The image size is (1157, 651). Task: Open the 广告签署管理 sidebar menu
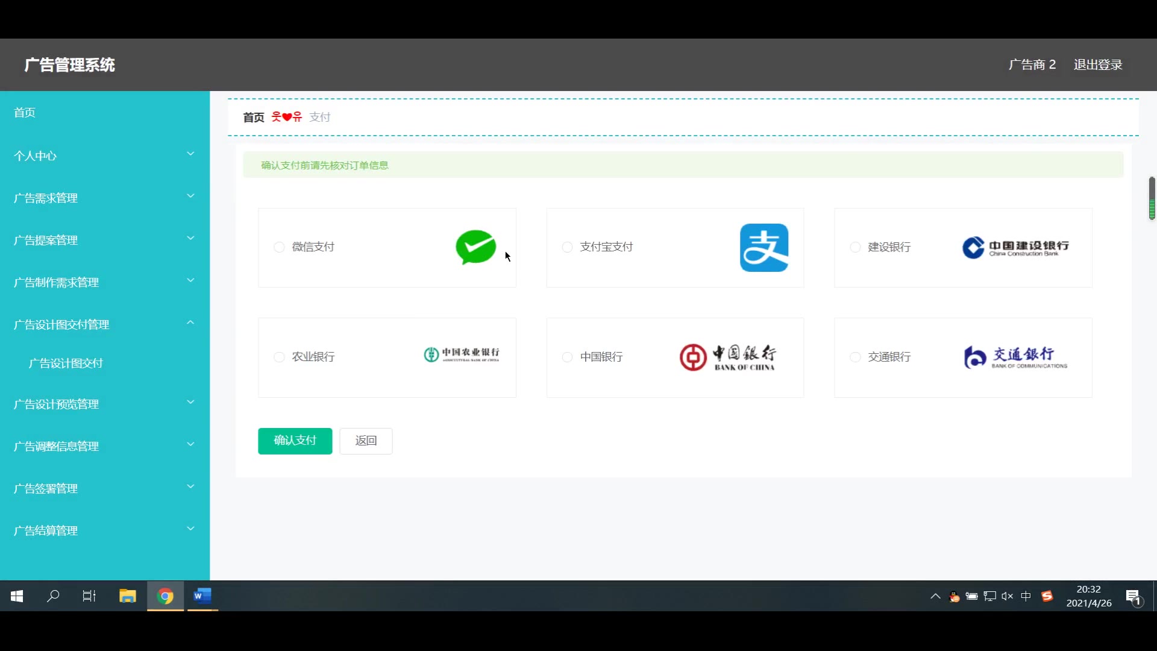105,488
